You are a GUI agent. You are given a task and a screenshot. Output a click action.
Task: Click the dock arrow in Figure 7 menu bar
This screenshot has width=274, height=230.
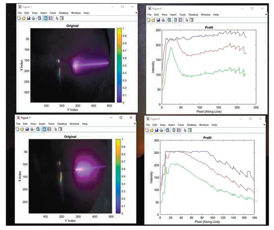point(134,124)
